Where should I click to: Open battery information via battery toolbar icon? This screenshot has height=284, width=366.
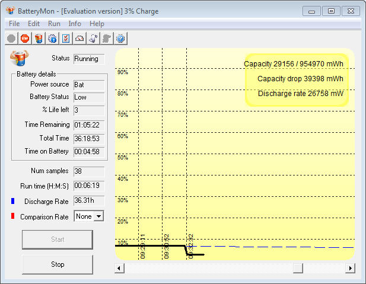[x=39, y=39]
